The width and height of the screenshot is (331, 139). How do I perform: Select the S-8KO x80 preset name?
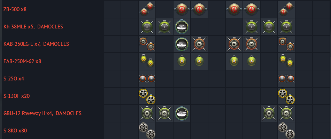pos(15,131)
